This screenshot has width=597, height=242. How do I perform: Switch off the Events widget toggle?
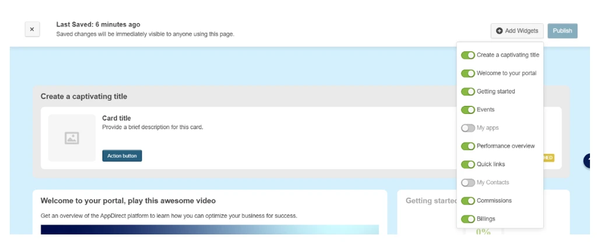[468, 110]
